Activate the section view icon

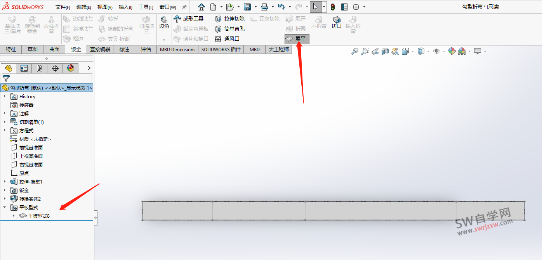point(385,51)
